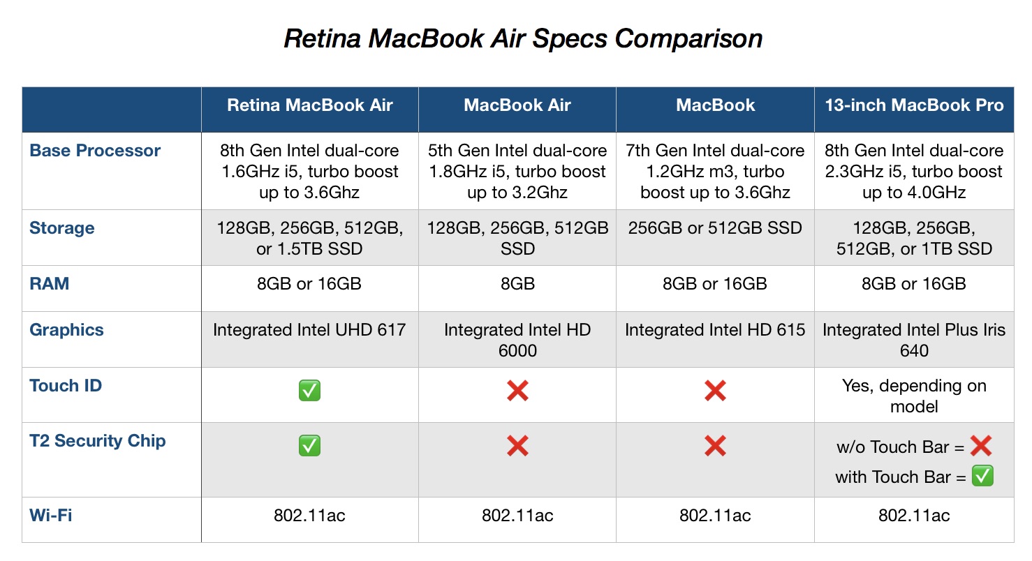
Task: Click the "256GB or 512GB SSD" cell
Action: 715,228
